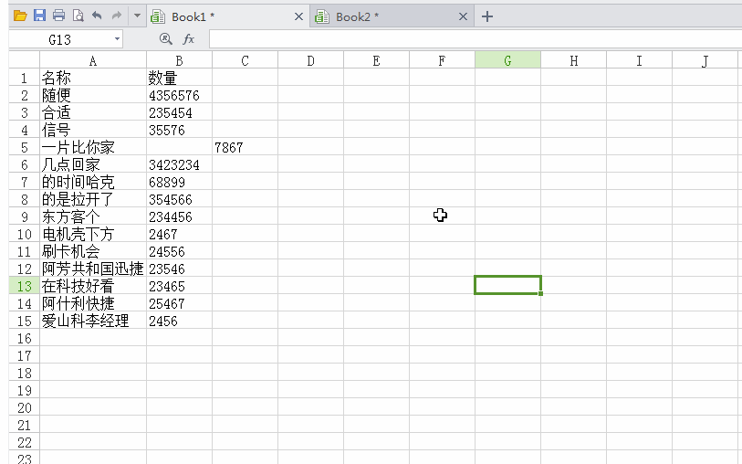The width and height of the screenshot is (742, 464).
Task: Select row 5 header
Action: (24, 147)
